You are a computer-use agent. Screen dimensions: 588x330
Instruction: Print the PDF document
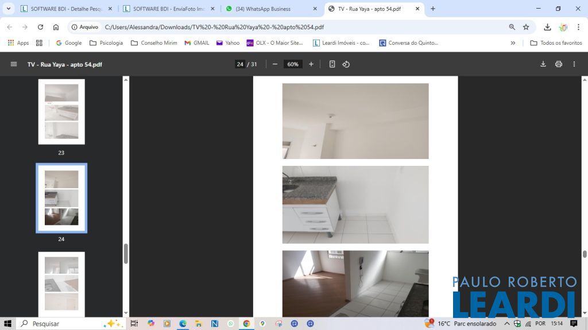tap(558, 64)
